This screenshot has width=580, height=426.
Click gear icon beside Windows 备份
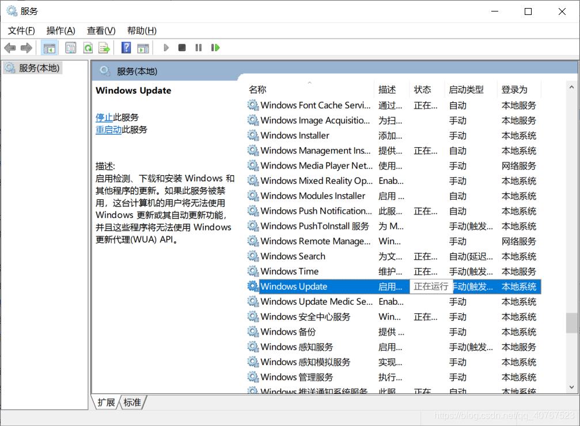coord(253,332)
